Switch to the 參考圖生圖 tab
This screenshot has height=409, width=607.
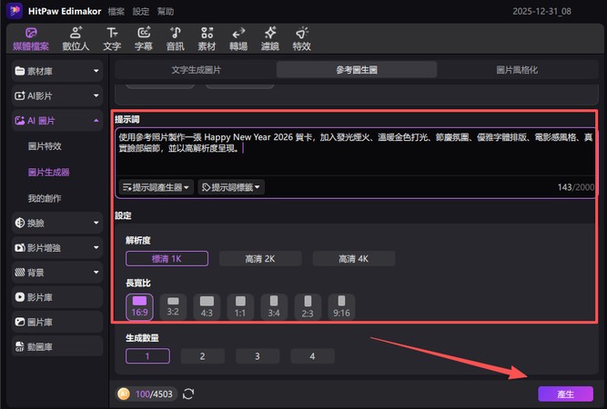tap(357, 70)
